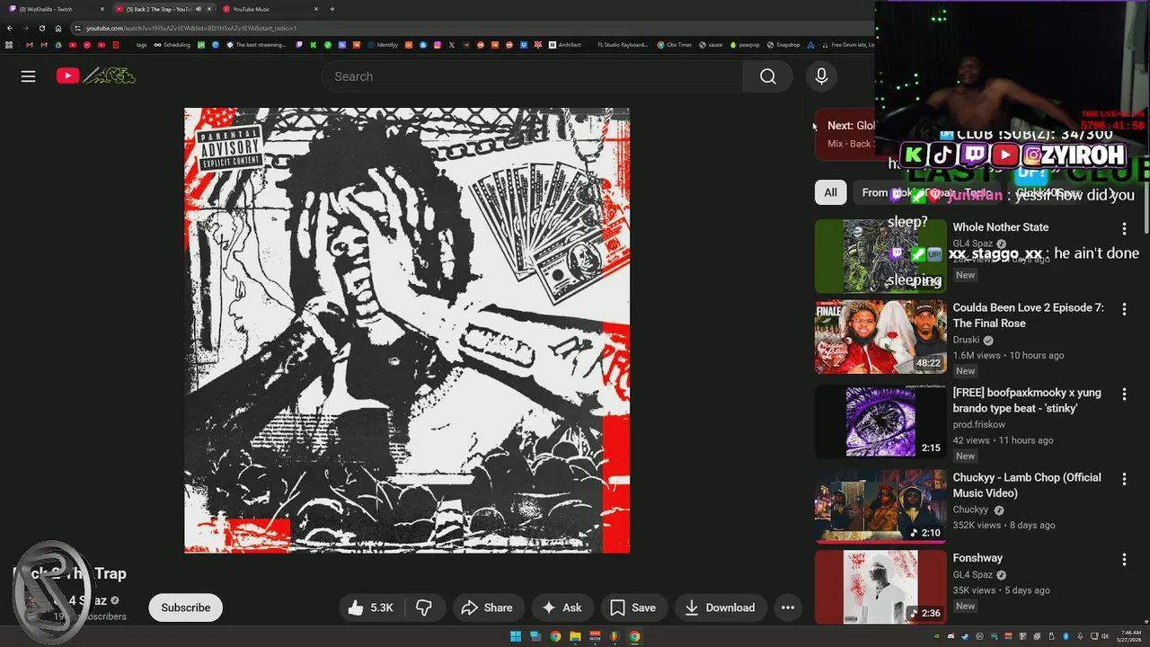Go back with the browser back arrow
The height and width of the screenshot is (647, 1150).
pyautogui.click(x=10, y=28)
